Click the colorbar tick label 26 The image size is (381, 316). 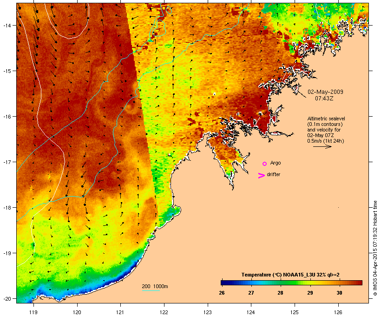click(x=222, y=293)
